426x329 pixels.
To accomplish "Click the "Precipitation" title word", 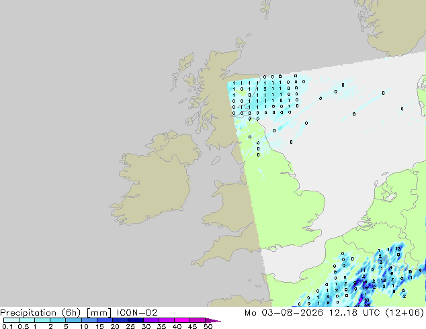I will pos(28,313).
